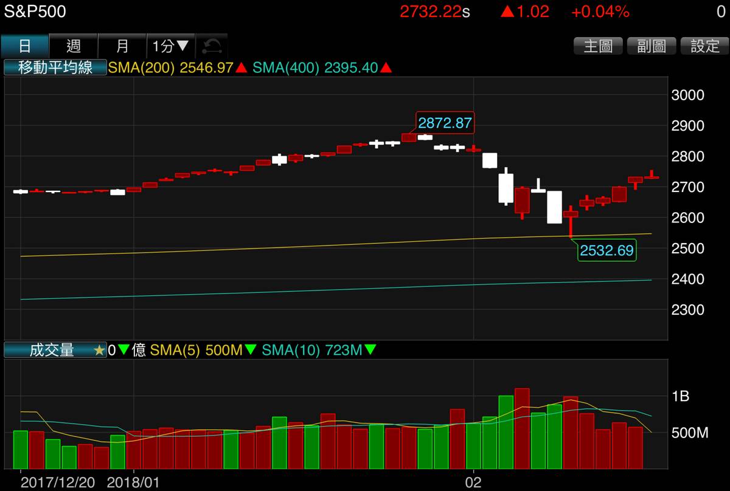Screen dimensions: 730x491
Task: Click the 2872.87 high price label
Action: click(444, 123)
